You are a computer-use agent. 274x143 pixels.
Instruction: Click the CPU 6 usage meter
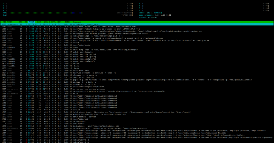204,6
